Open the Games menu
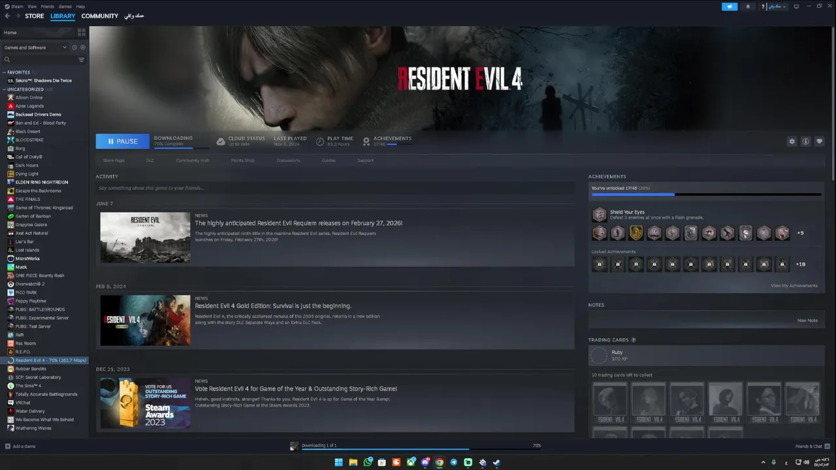The image size is (836, 470). [x=65, y=7]
